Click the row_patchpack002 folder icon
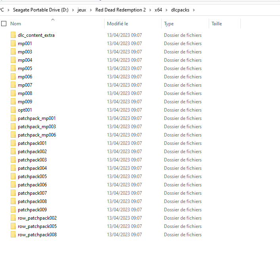This screenshot has width=280, height=260. point(13,218)
